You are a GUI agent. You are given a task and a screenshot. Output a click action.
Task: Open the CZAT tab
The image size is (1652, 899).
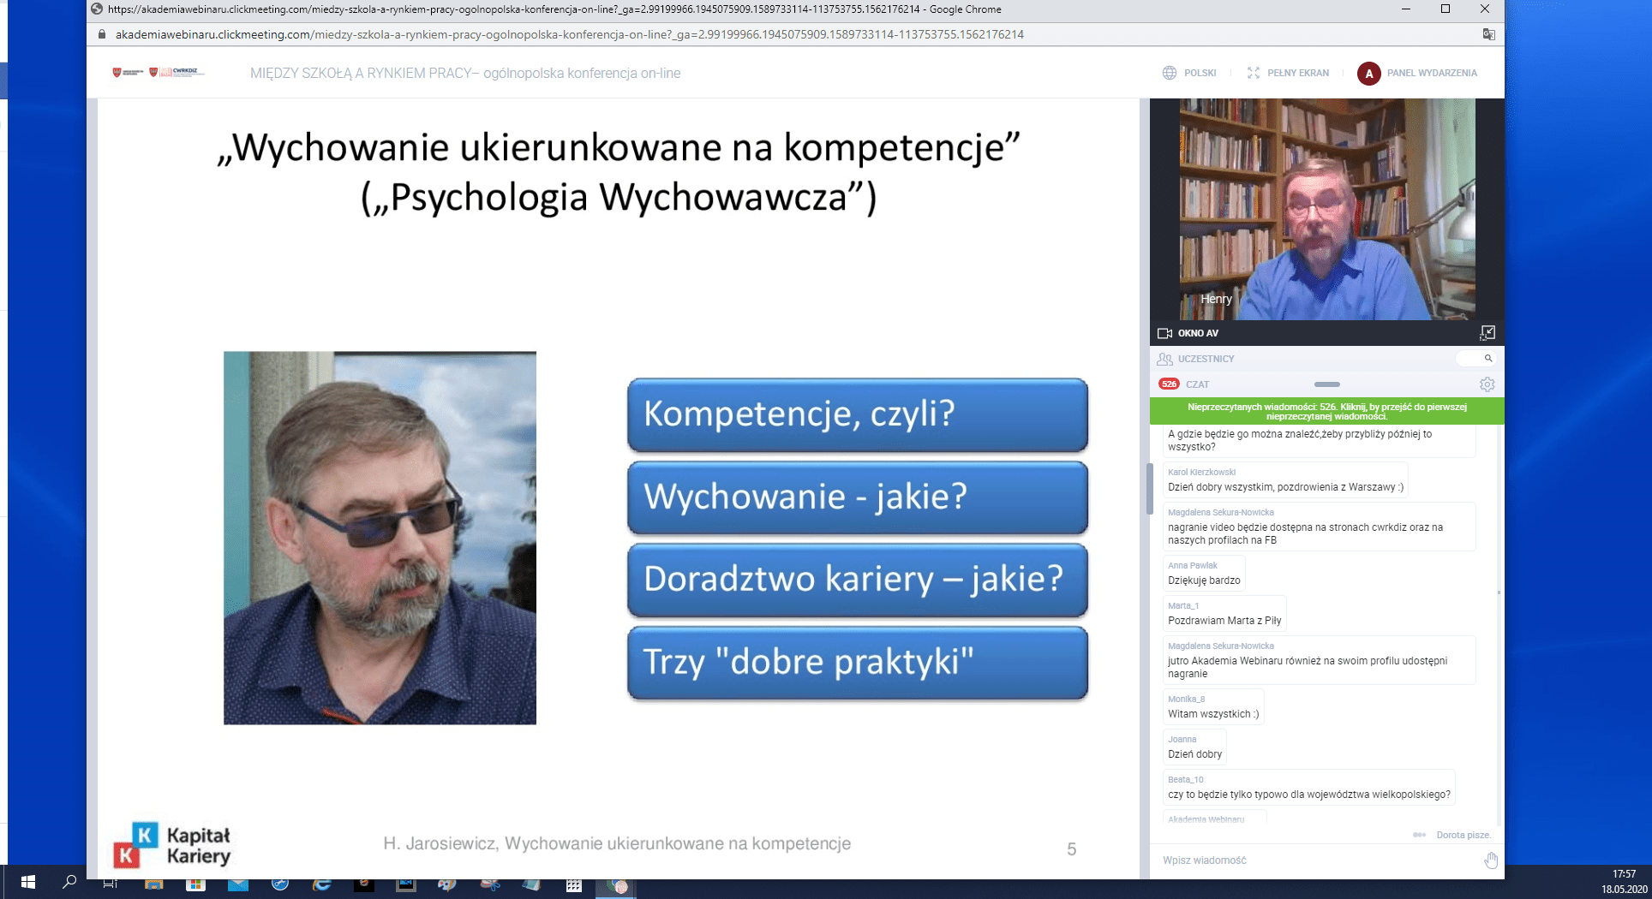(x=1197, y=384)
